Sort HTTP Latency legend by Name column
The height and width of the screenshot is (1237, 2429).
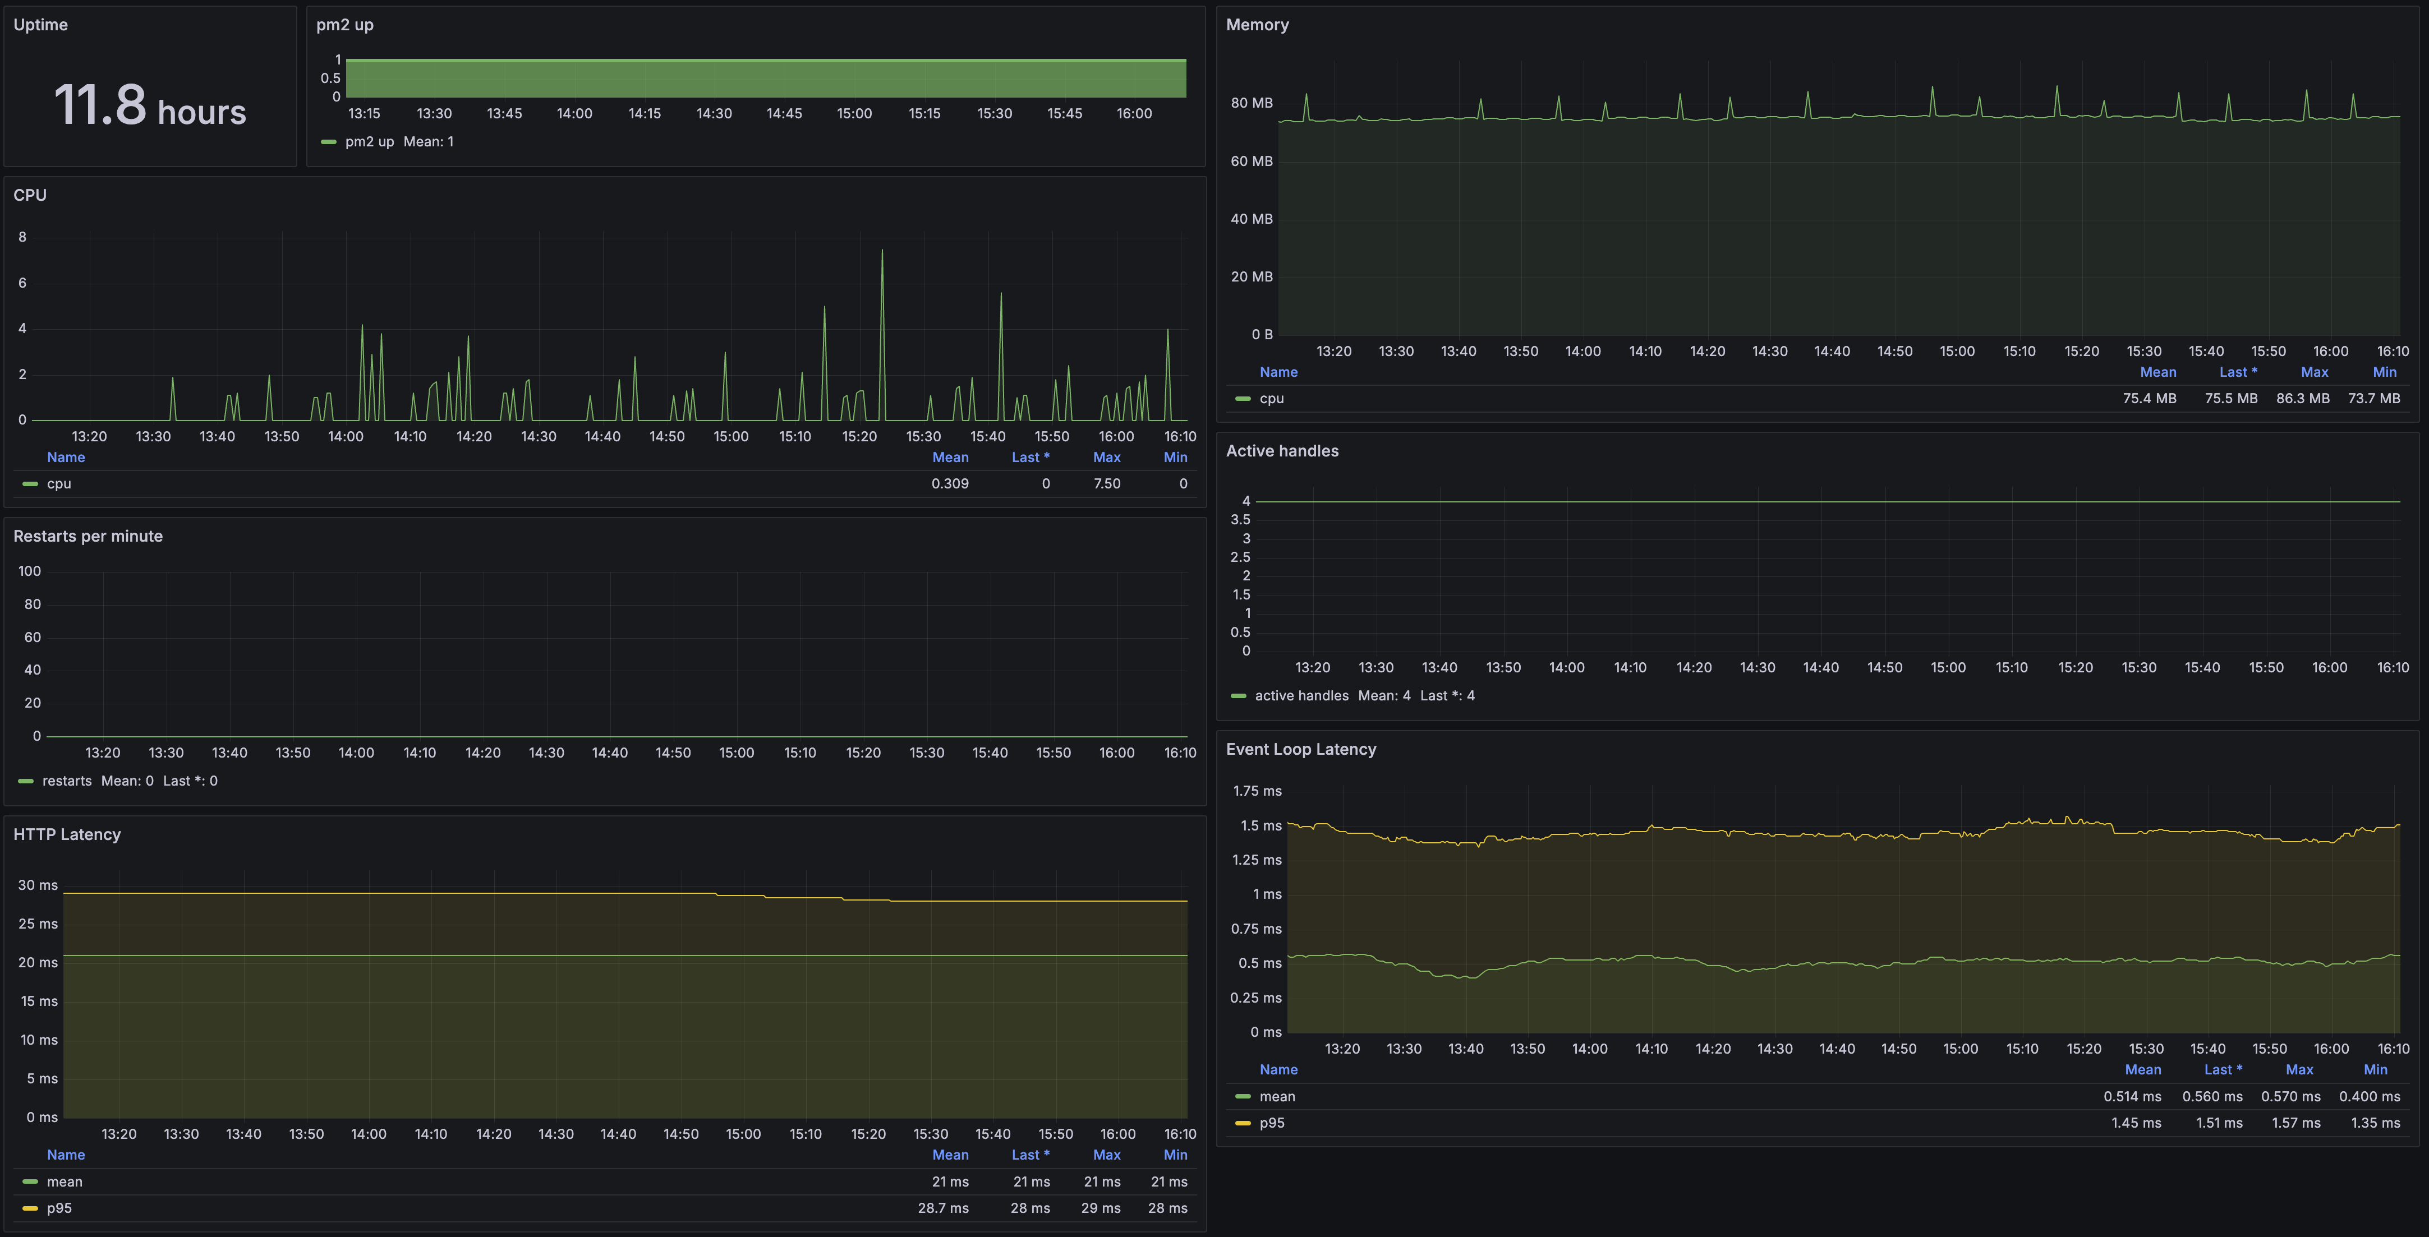click(66, 1155)
